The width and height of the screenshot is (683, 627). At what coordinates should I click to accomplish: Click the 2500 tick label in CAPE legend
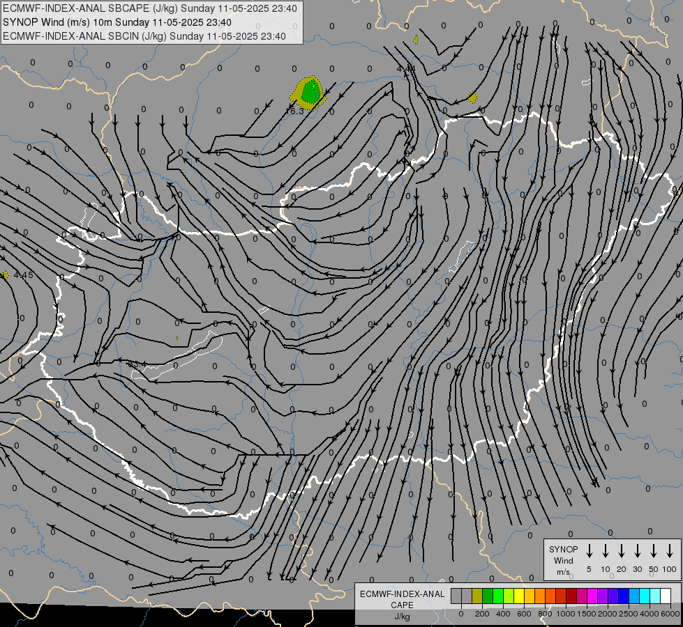(629, 614)
